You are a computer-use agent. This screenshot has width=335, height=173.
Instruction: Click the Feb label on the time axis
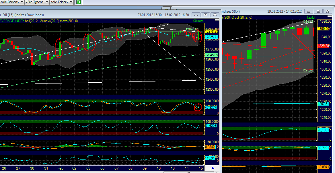click(x=60, y=168)
